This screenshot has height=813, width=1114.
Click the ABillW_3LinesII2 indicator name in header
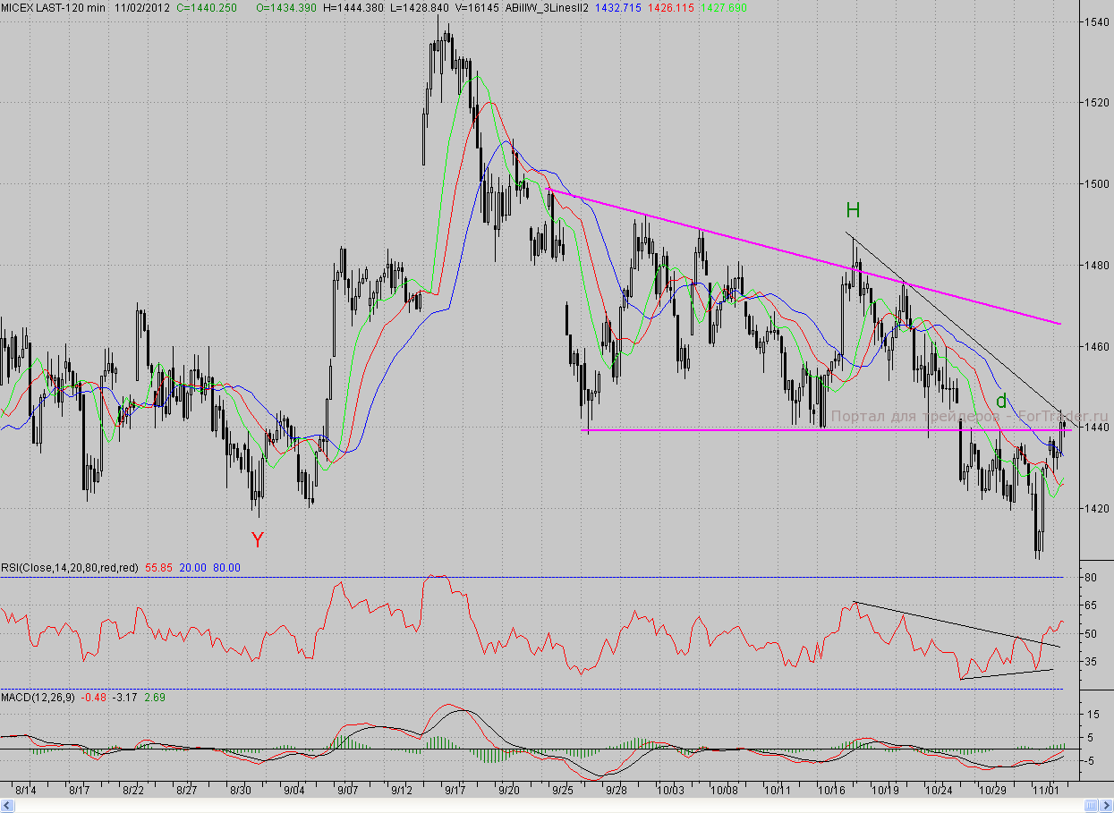pyautogui.click(x=547, y=7)
